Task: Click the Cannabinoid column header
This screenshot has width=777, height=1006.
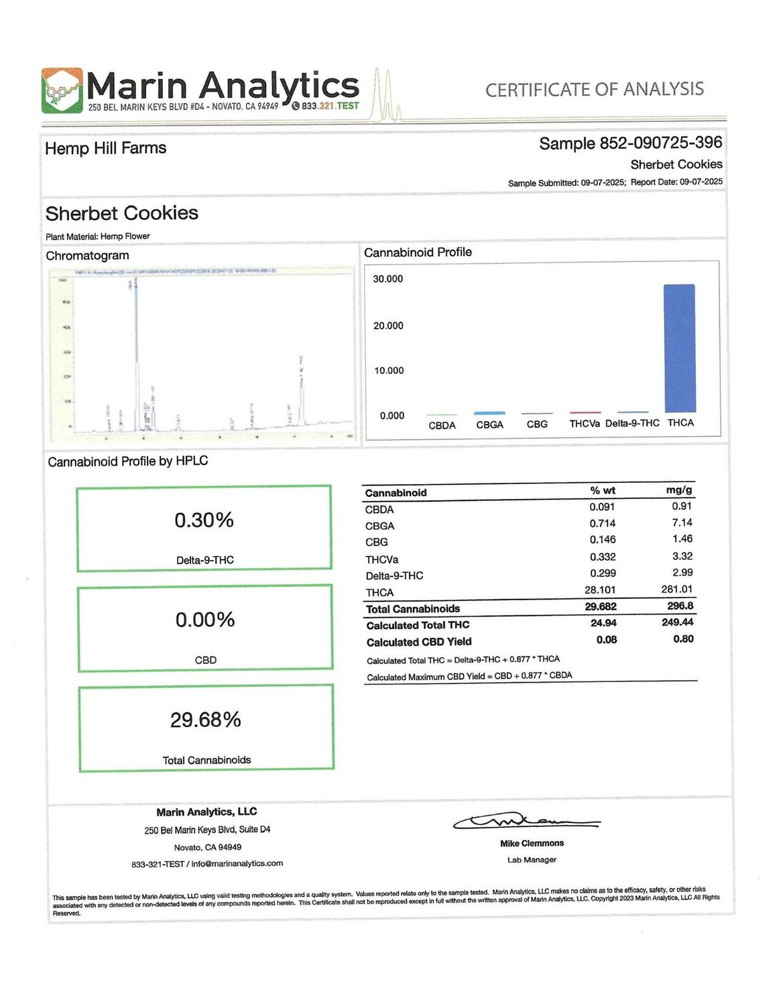Action: click(x=396, y=493)
